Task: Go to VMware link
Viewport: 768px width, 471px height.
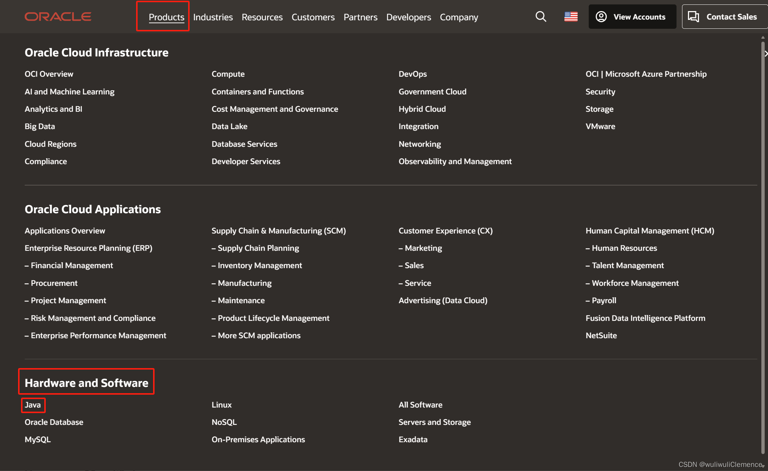Action: 600,126
